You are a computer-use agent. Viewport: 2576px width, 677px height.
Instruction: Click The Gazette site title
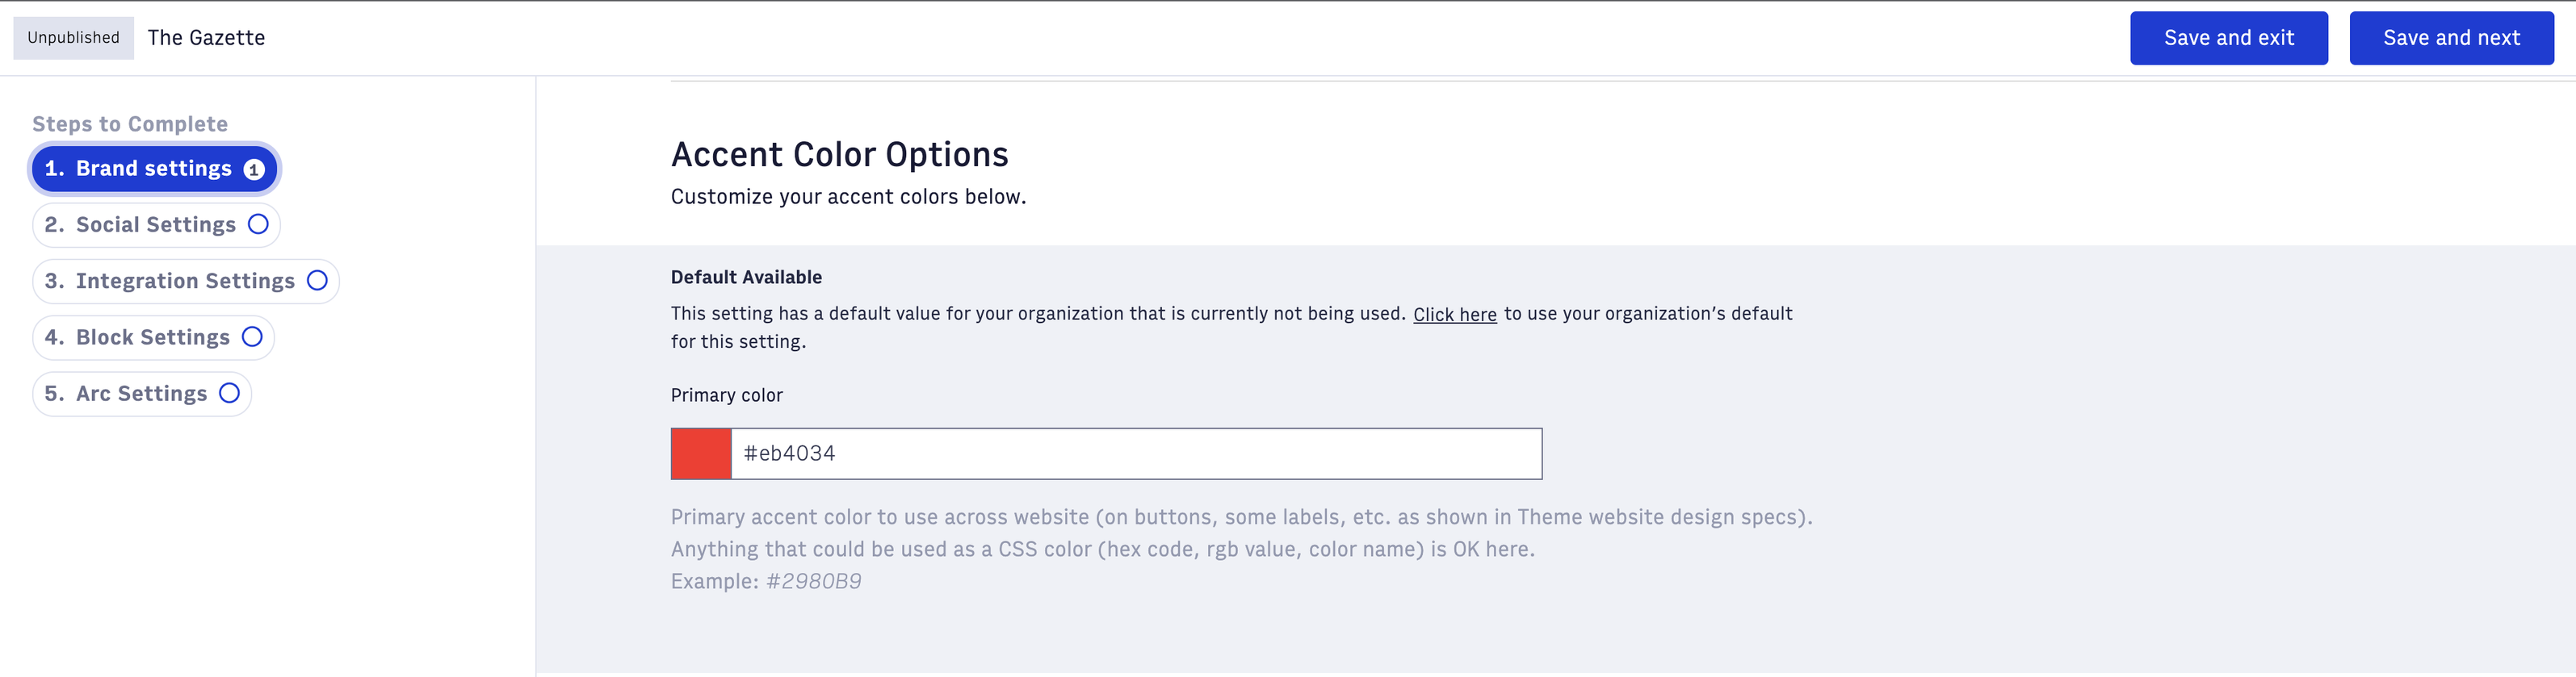pos(206,38)
